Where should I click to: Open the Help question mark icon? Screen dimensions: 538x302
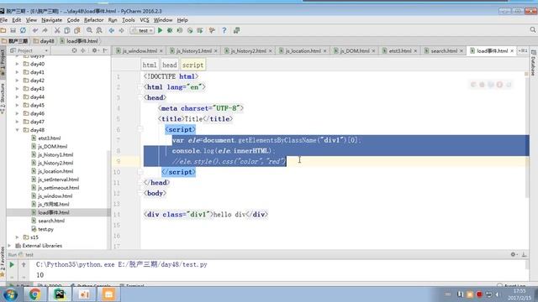(x=224, y=30)
